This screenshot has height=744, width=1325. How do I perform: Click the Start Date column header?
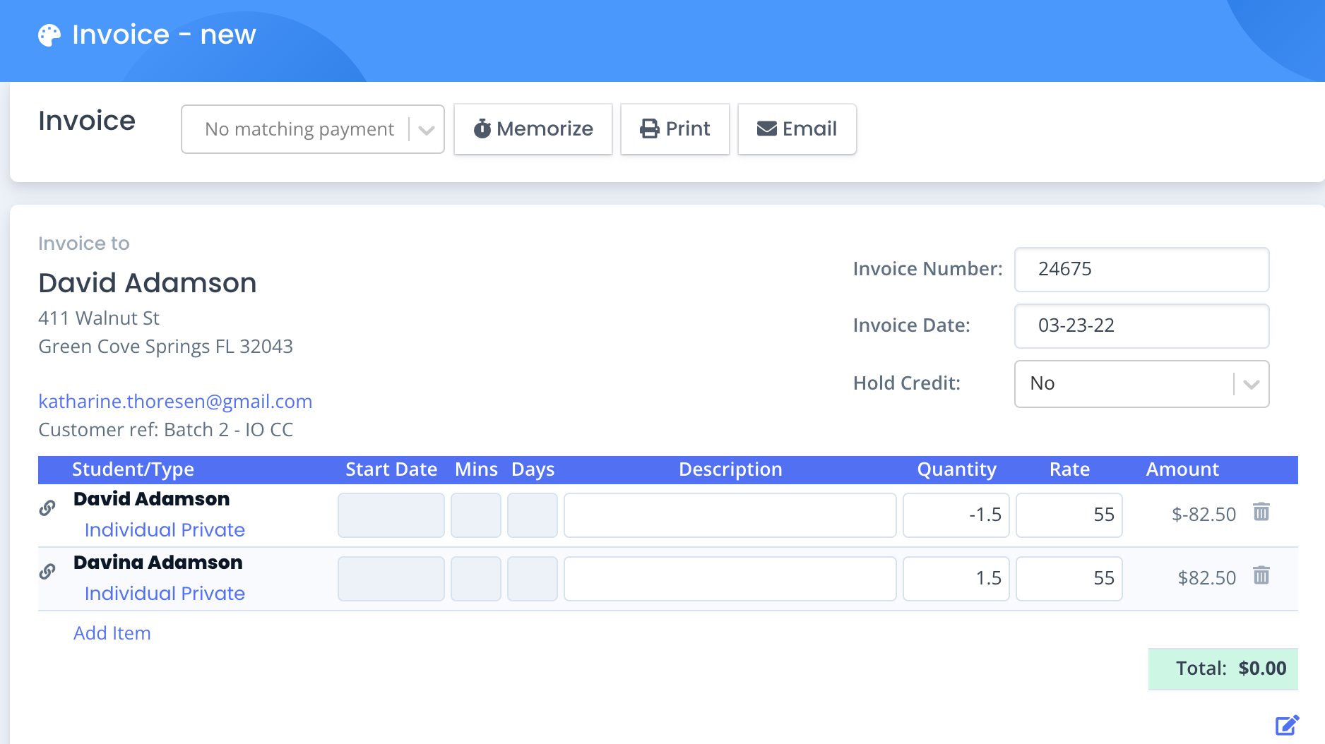[x=391, y=469]
